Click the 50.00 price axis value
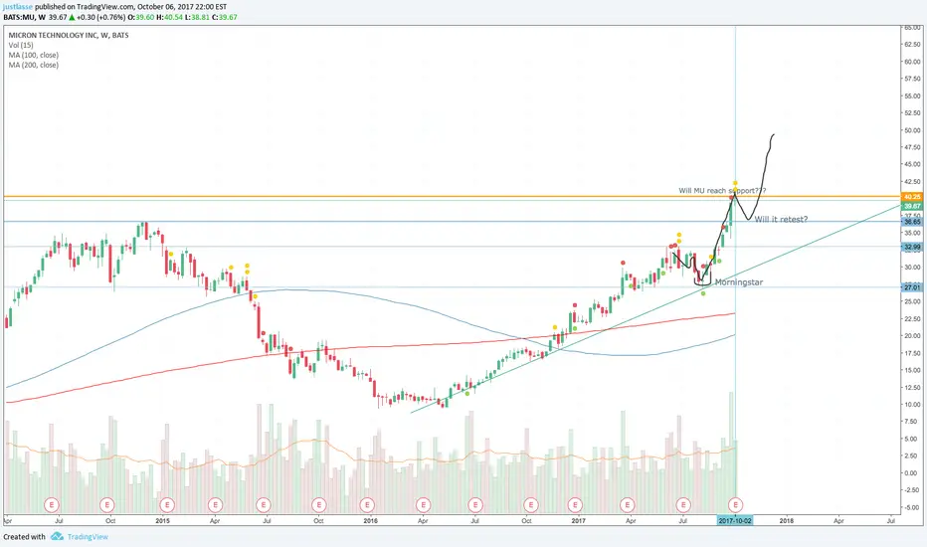 [912, 130]
